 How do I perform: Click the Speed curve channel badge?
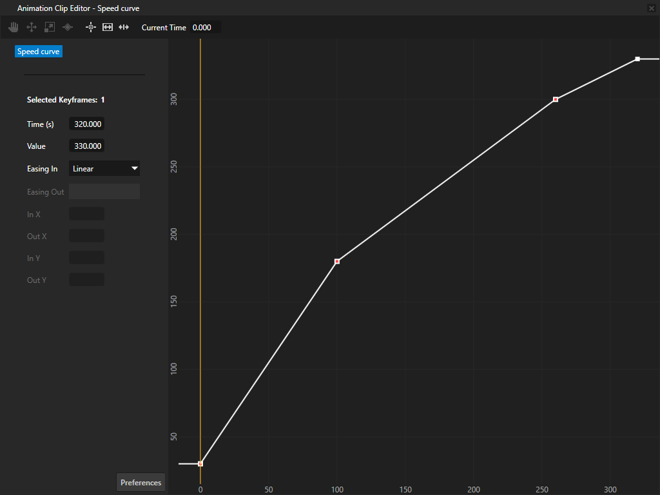[38, 51]
